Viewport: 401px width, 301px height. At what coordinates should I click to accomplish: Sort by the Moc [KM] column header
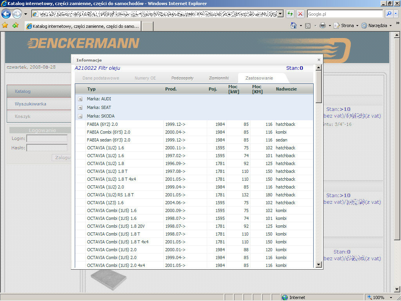pyautogui.click(x=257, y=89)
